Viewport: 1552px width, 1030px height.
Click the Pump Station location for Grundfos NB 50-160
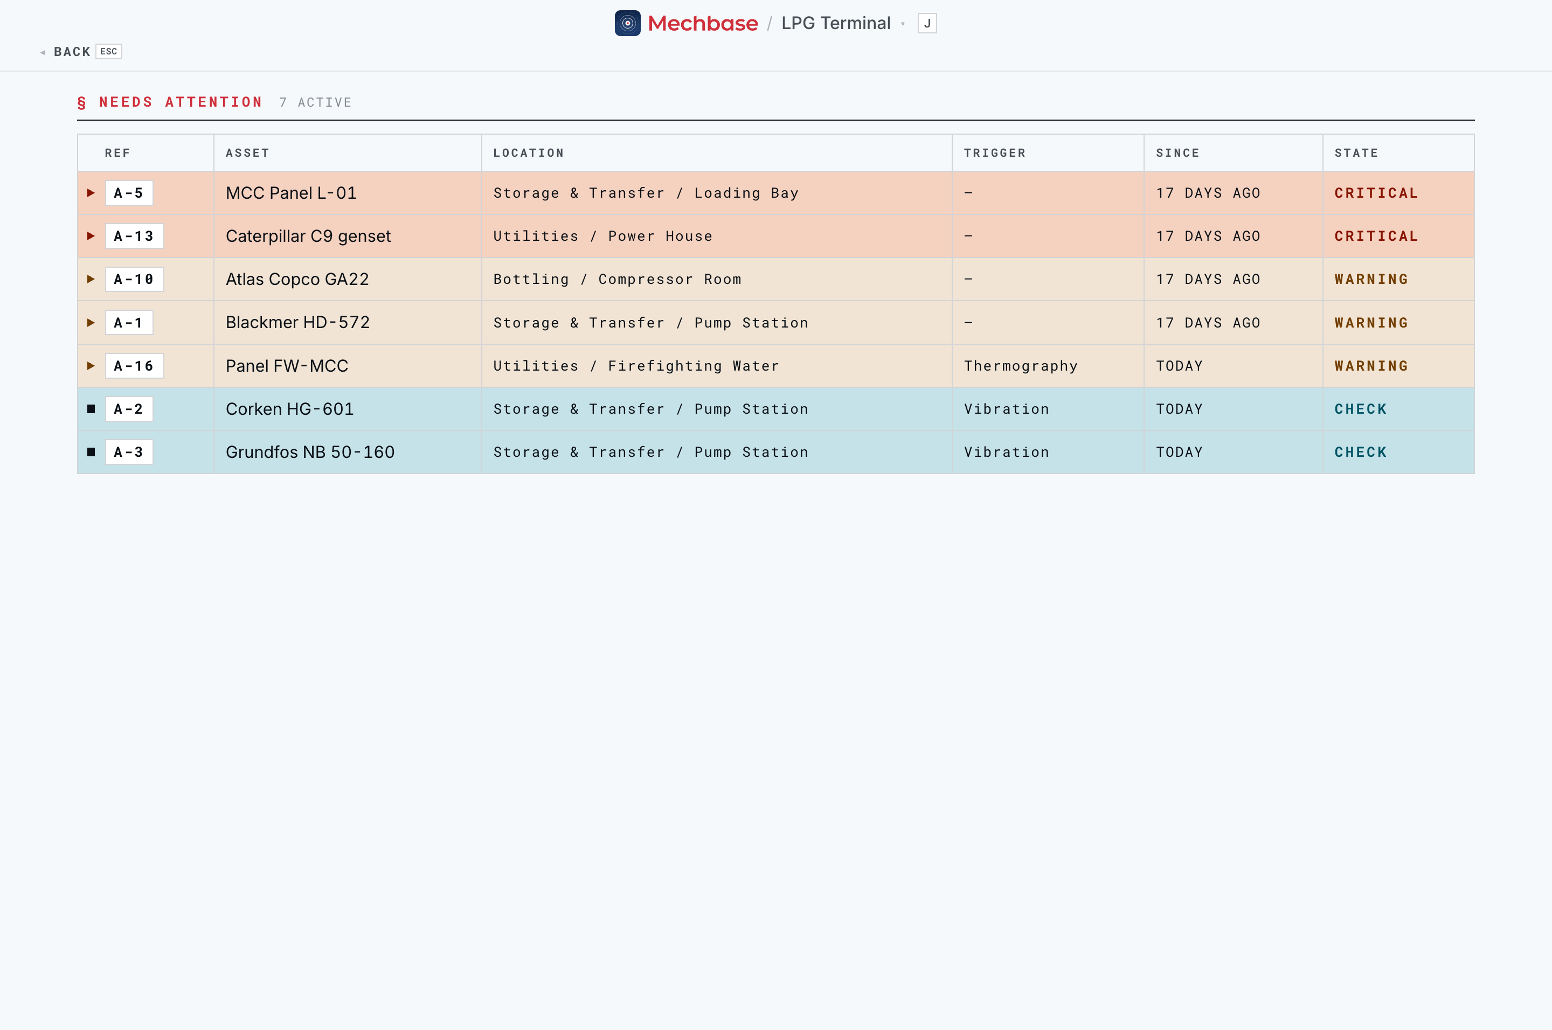650,452
